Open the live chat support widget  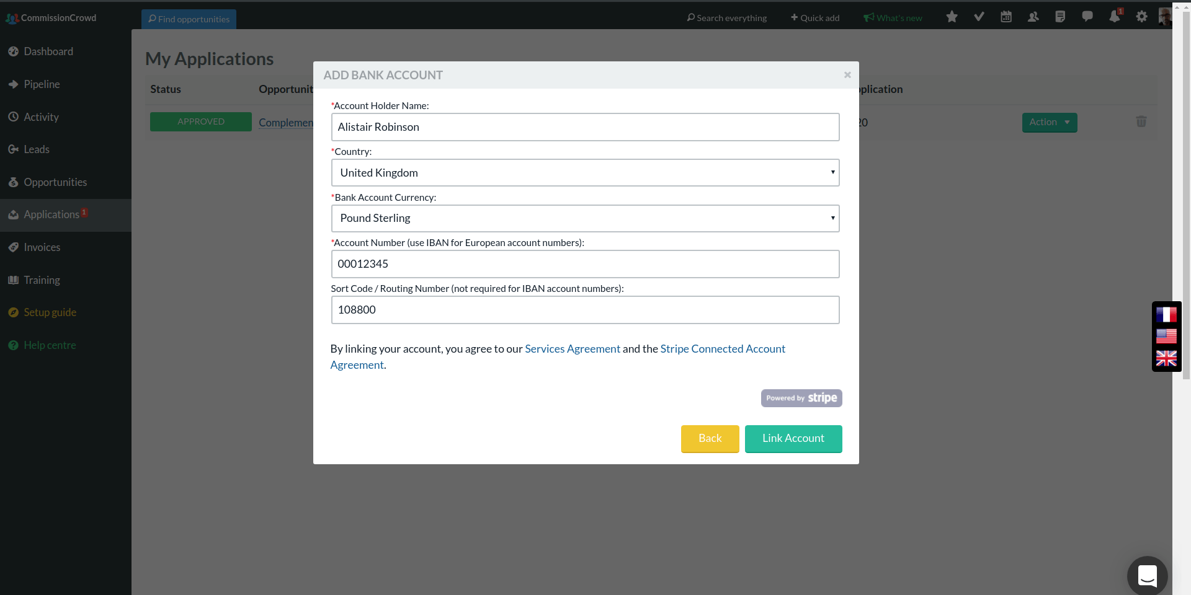point(1147,576)
